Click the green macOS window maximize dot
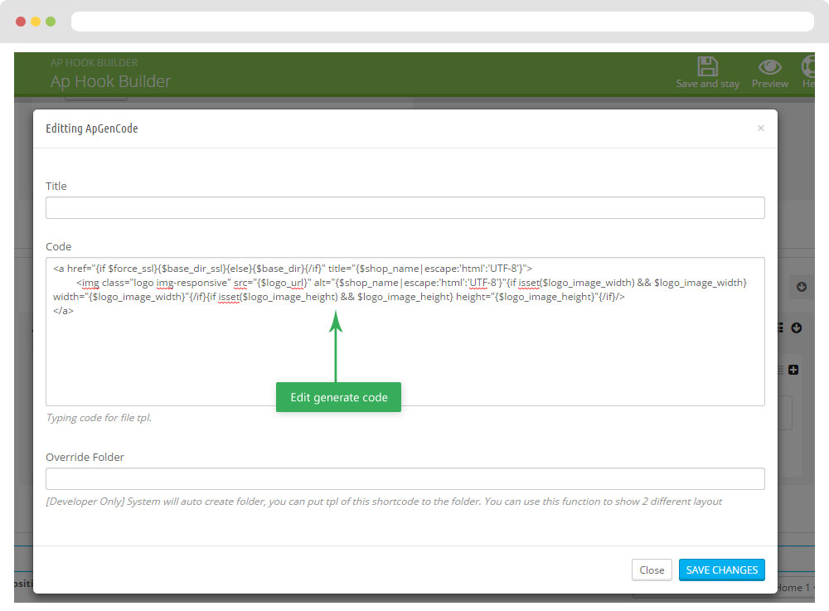This screenshot has width=829, height=611. 51,22
